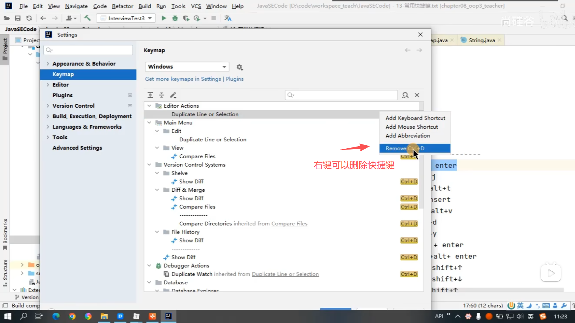Click the Build hammer icon
This screenshot has width=575, height=323.
click(x=87, y=18)
